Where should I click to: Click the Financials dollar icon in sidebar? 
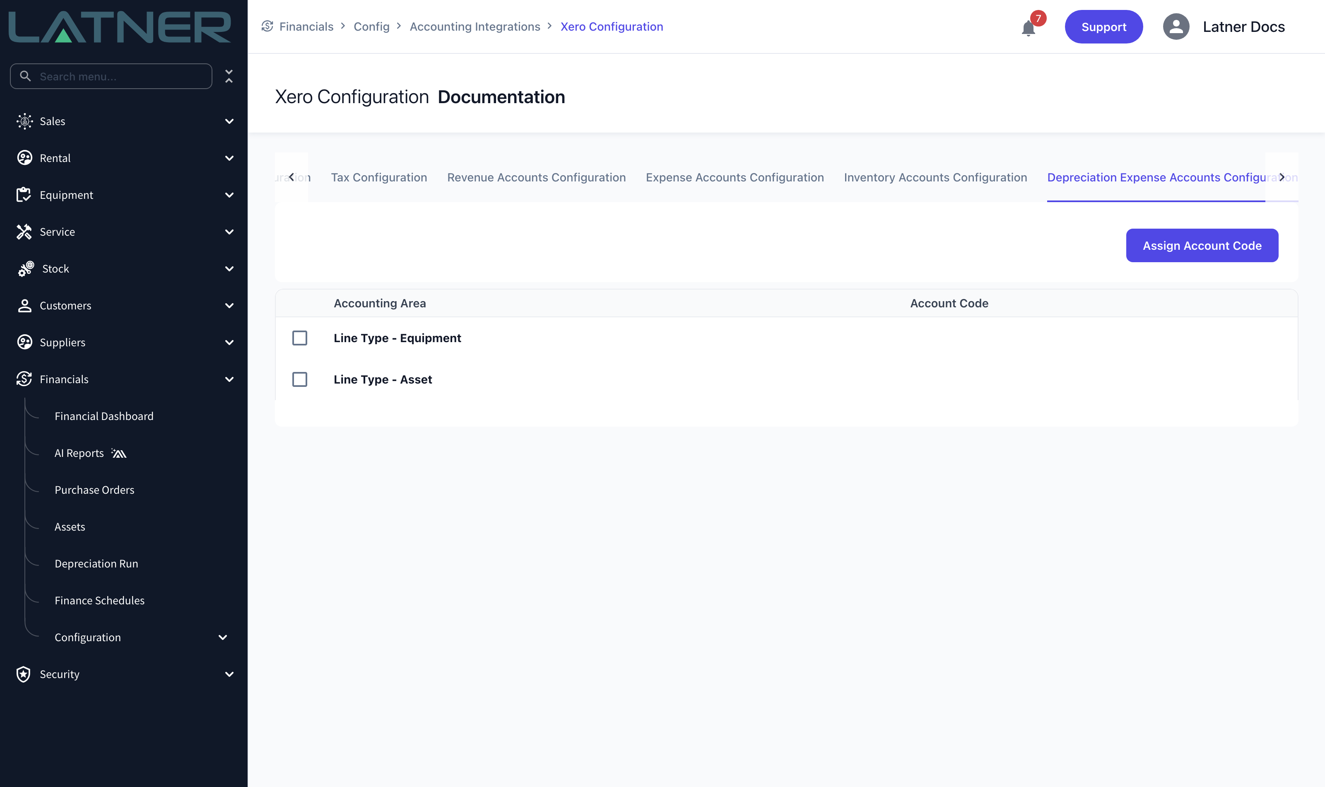(24, 379)
